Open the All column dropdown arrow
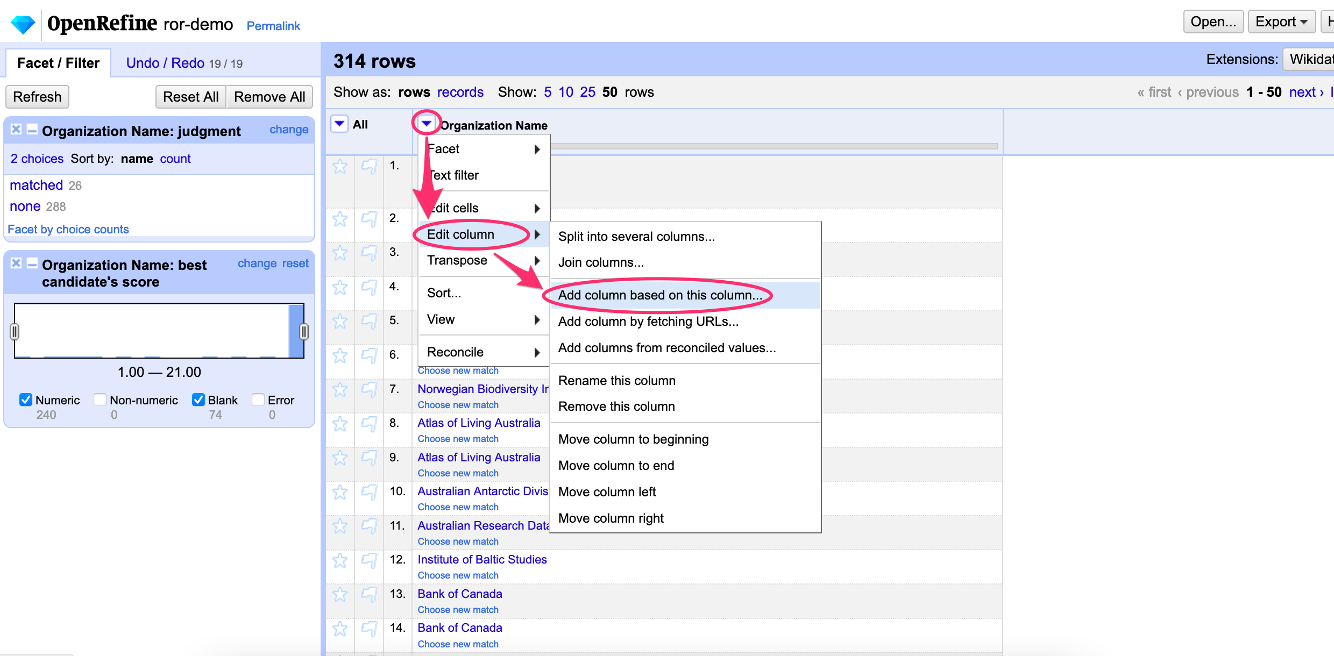Screen dimensions: 1334x656 point(339,124)
